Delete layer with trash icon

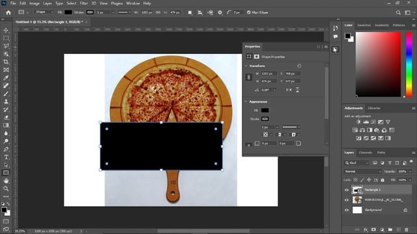click(x=407, y=229)
